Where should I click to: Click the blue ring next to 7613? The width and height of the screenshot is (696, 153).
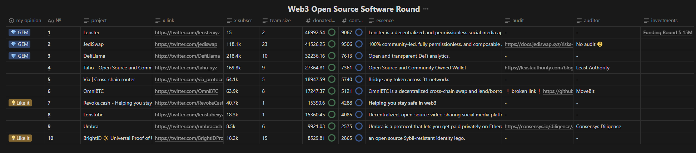359,56
